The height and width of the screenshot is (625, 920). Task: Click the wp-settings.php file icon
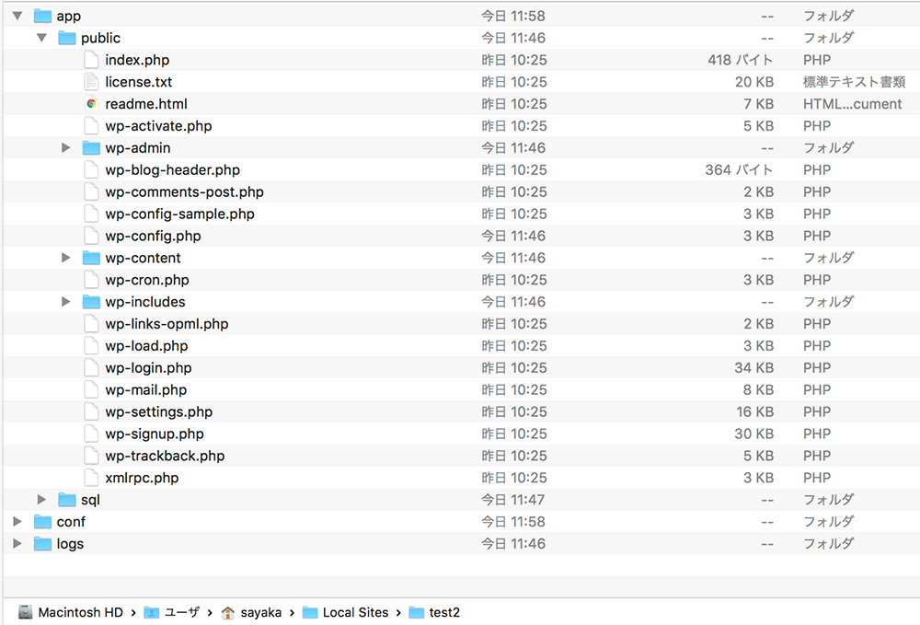(x=91, y=412)
